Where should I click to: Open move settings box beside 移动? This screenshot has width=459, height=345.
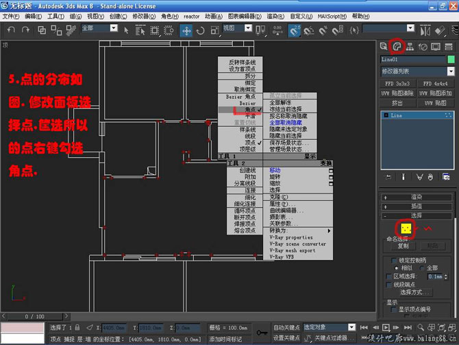pos(331,171)
